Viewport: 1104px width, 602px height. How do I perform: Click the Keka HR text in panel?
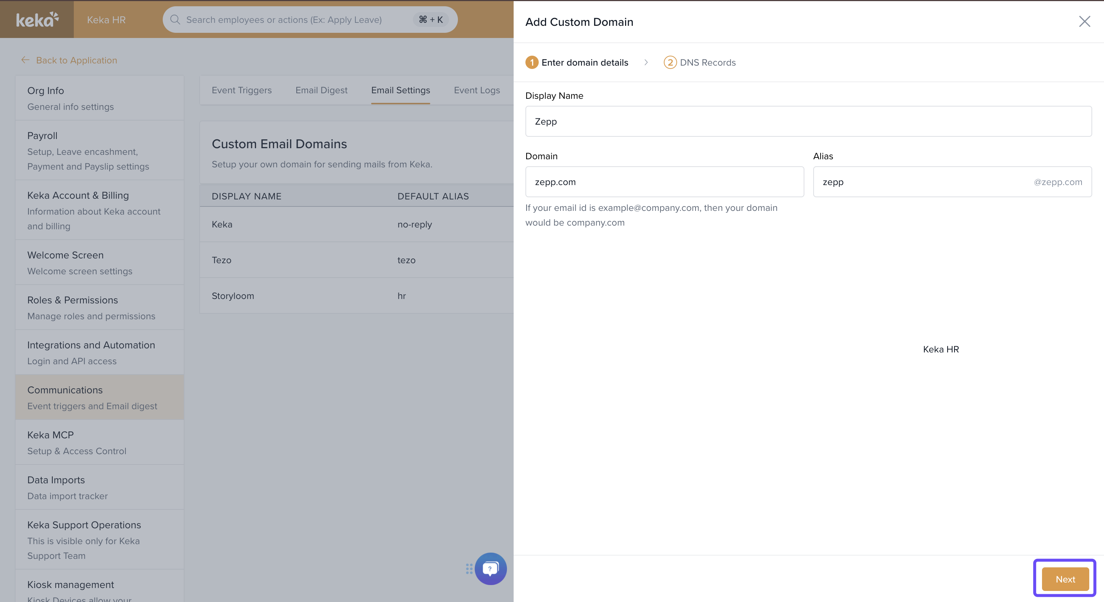point(941,349)
